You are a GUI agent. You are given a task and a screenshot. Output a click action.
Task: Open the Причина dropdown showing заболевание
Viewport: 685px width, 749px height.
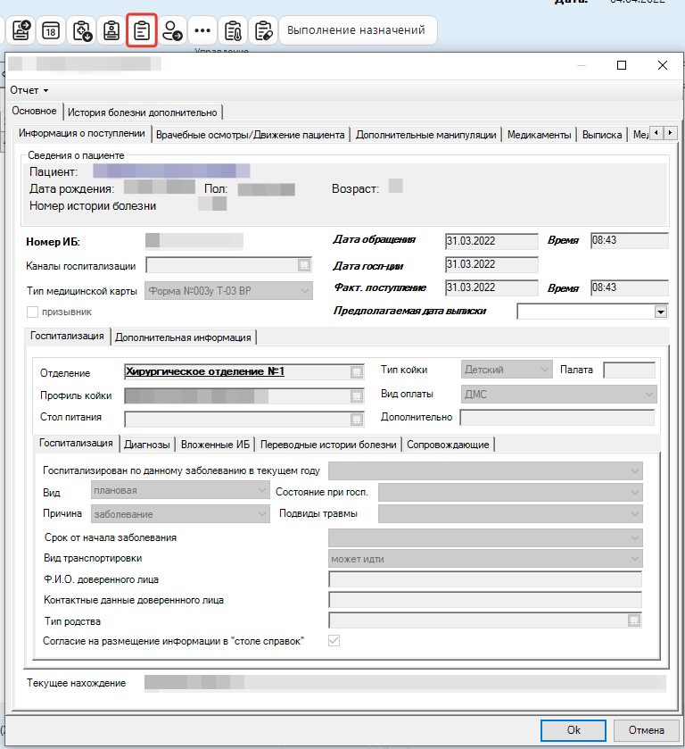pos(180,514)
